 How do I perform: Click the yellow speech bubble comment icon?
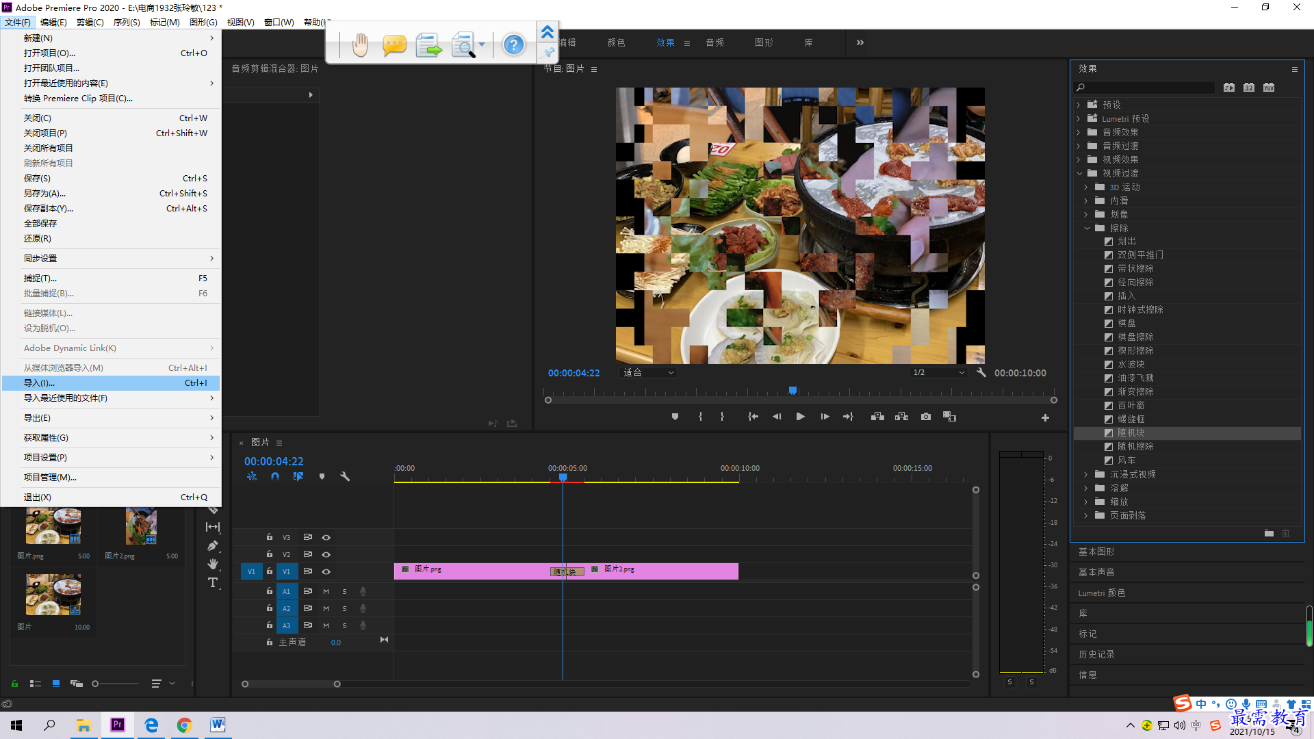[x=394, y=45]
